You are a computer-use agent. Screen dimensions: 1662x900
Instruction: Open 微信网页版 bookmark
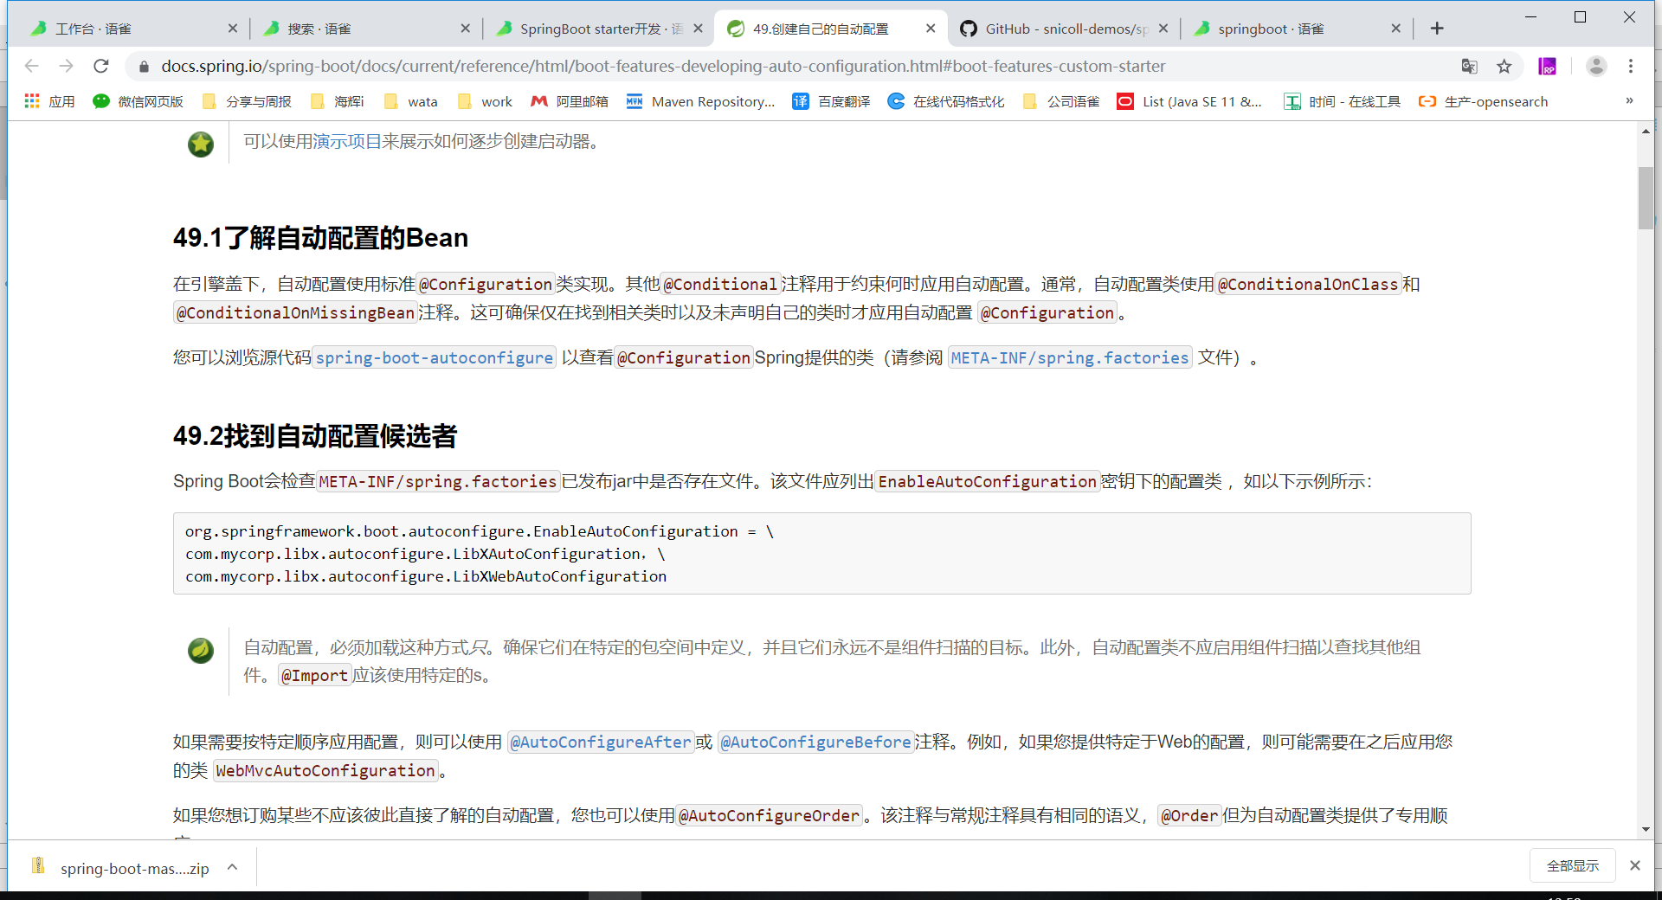[138, 101]
